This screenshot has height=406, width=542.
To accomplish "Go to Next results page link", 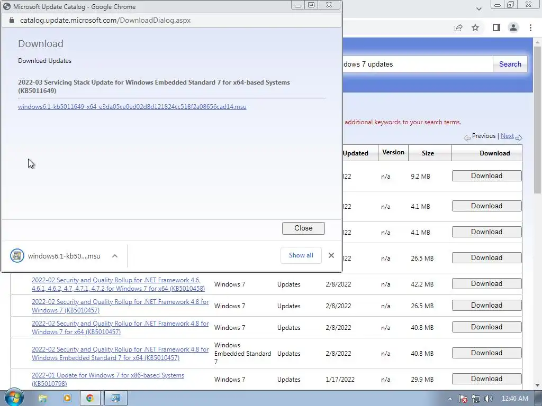I will tap(507, 136).
